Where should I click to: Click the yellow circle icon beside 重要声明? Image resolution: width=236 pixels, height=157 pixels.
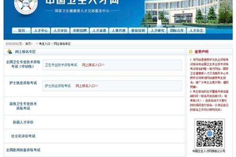tap(190, 52)
